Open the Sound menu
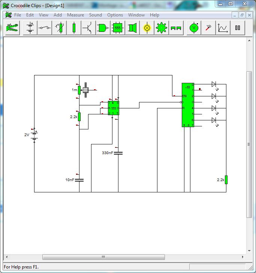The image size is (256, 273). 96,15
